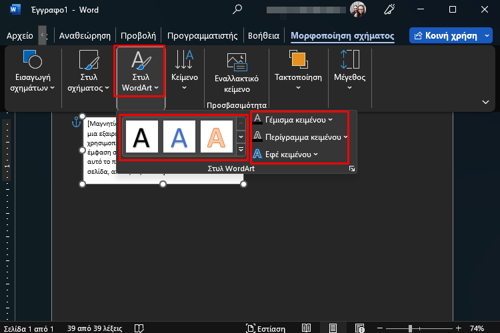Open the search magnifier in the title bar

coord(237,9)
